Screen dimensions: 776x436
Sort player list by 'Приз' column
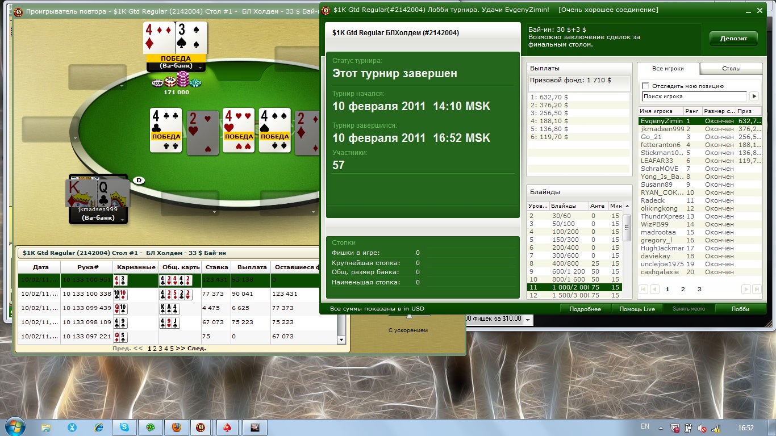coord(749,111)
